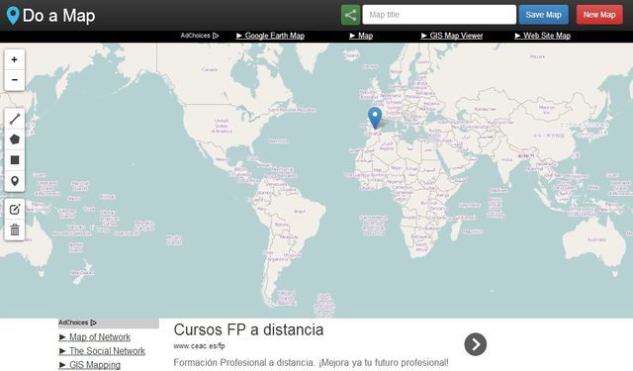Click the green share map icon
This screenshot has height=371, width=633.
click(x=350, y=15)
